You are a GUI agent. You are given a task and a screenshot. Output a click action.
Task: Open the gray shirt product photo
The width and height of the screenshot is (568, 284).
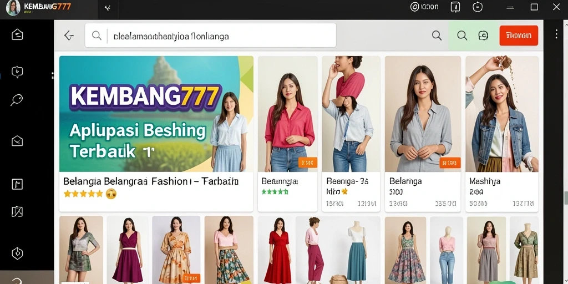point(423,114)
